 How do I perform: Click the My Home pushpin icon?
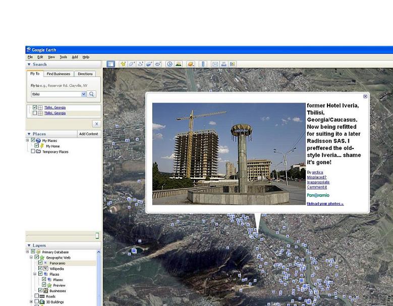(x=42, y=146)
